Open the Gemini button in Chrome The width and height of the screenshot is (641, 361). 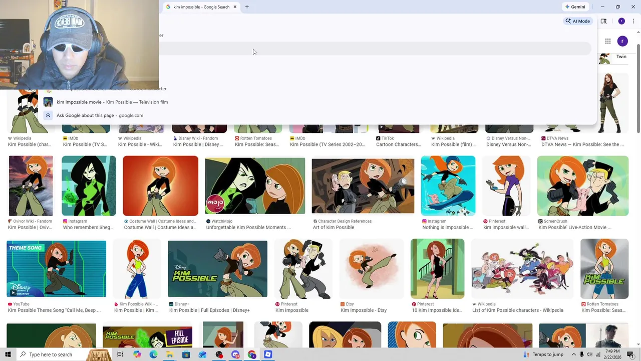pos(575,7)
